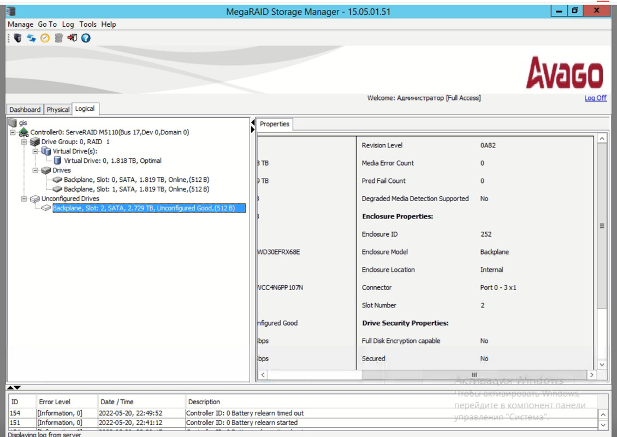Image resolution: width=617 pixels, height=437 pixels.
Task: Click the gray database toolbar icon
Action: click(x=58, y=38)
